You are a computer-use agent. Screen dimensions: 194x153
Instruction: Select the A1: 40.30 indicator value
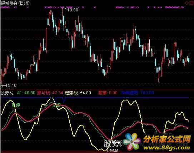click(x=26, y=93)
